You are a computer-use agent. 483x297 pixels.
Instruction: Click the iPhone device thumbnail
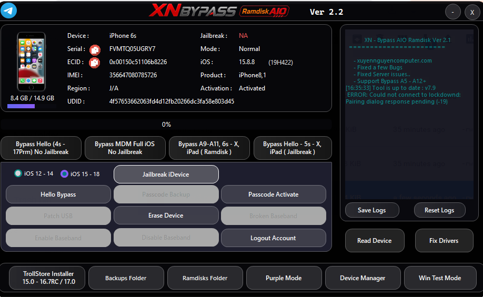click(31, 62)
